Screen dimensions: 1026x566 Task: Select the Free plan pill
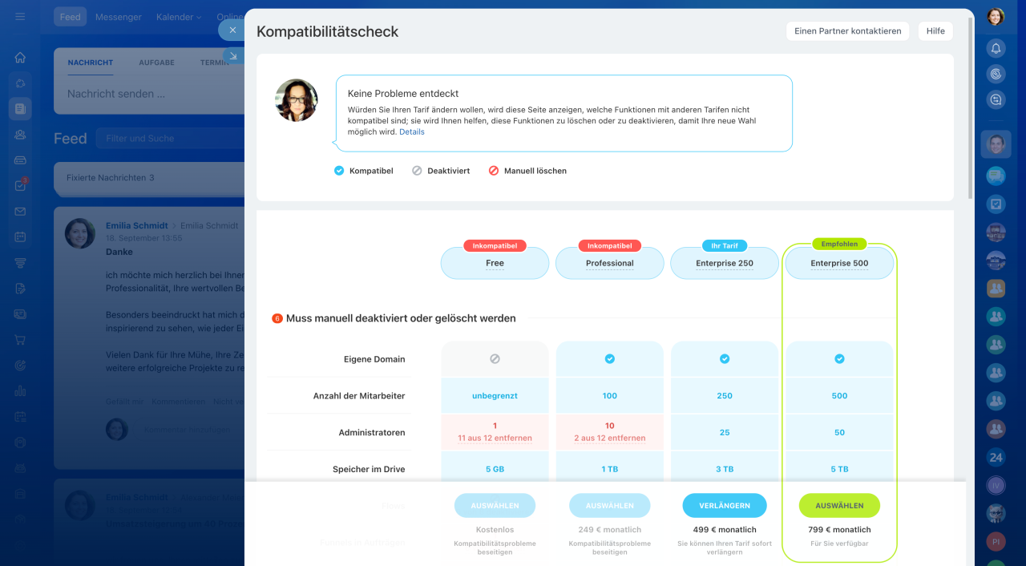tap(495, 263)
